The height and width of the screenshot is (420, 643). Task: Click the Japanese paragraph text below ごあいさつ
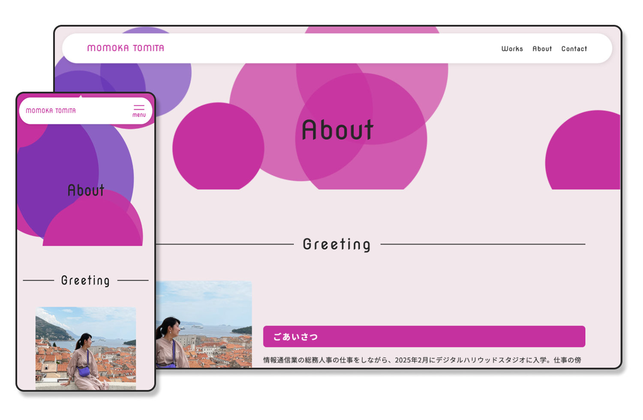pyautogui.click(x=422, y=360)
